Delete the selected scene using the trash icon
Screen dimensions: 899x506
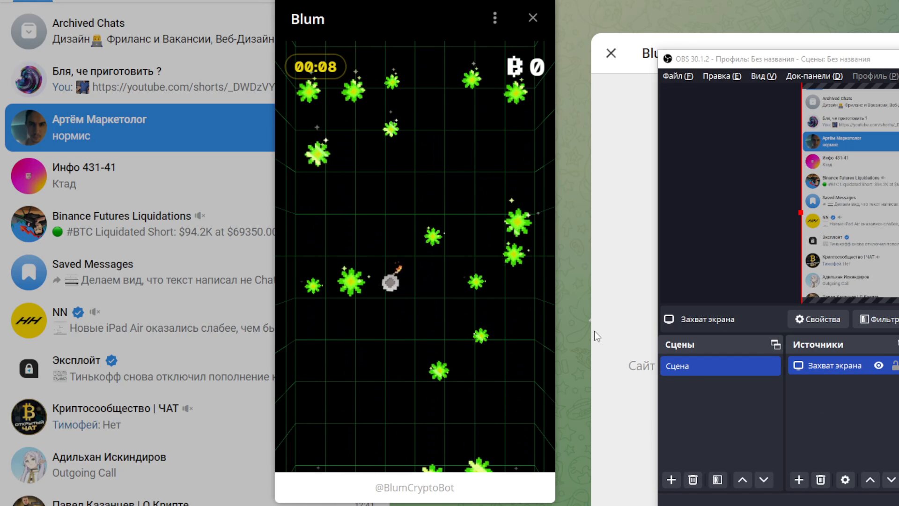(x=693, y=480)
